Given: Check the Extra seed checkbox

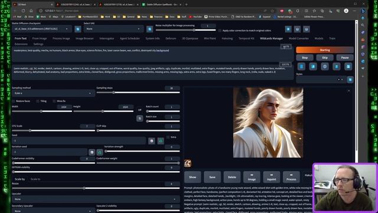Looking at the screenshot, I should coord(168,137).
